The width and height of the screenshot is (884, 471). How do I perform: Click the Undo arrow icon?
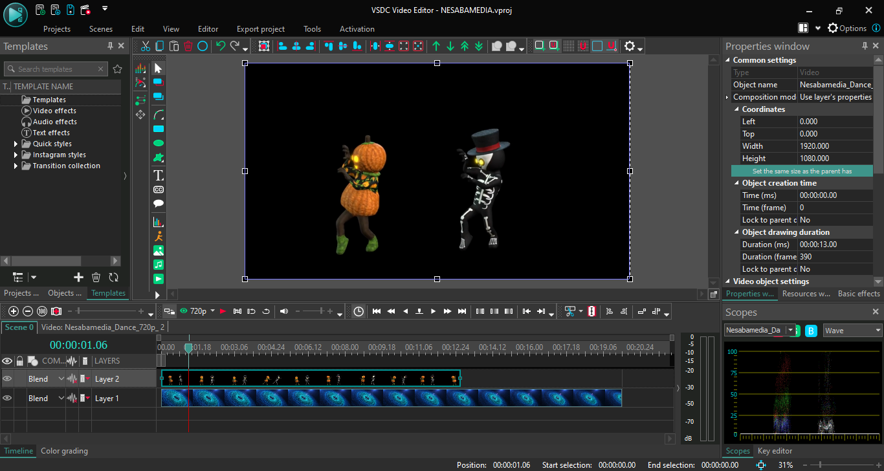[221, 46]
